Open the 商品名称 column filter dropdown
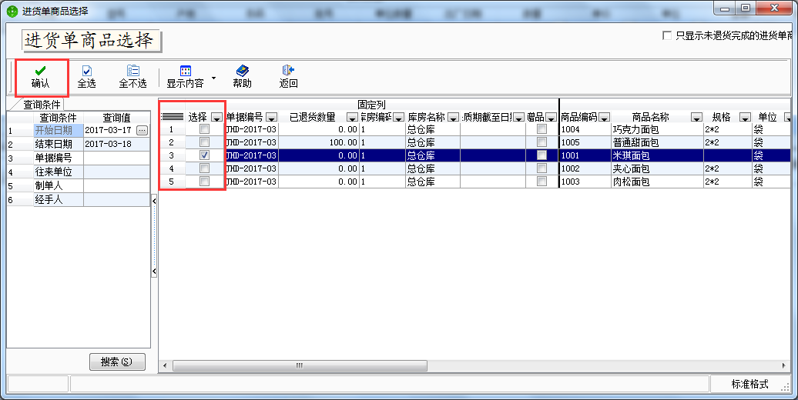Image resolution: width=798 pixels, height=400 pixels. pos(696,118)
